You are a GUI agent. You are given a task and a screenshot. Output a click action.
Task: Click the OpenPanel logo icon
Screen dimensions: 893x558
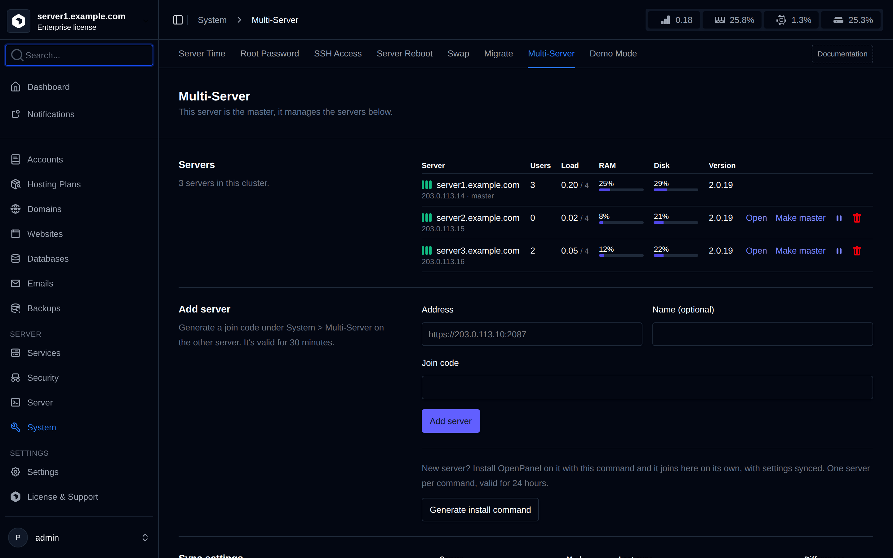pos(19,21)
